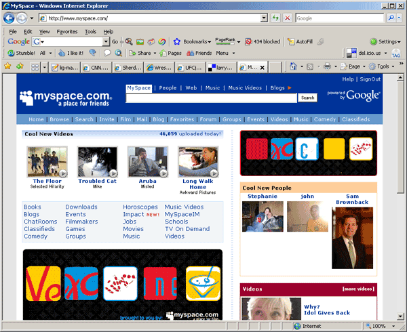
Task: Open Stephanie profile link
Action: pos(263,196)
